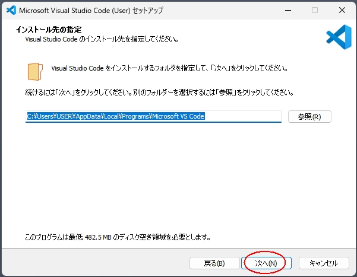Open folder browser with 参照(R) button
Screen dimensions: 357x277
tap(309, 116)
